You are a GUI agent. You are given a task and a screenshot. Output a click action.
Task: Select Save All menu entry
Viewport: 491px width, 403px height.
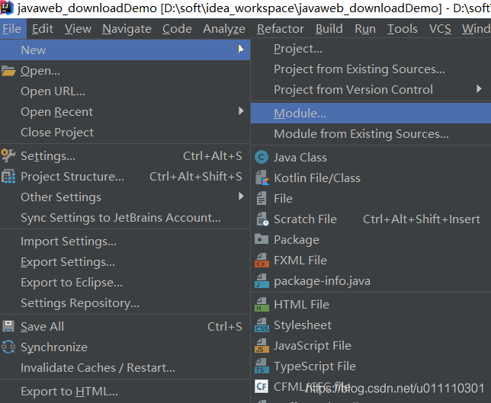(x=125, y=326)
